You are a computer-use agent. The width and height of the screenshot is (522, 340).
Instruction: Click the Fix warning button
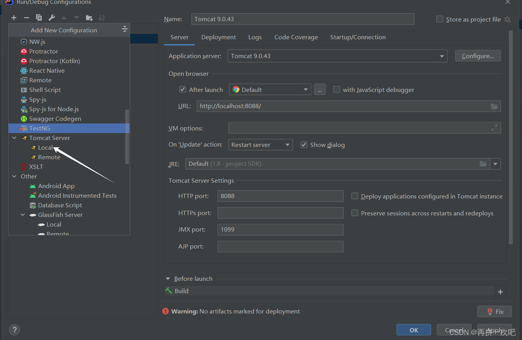(x=495, y=312)
